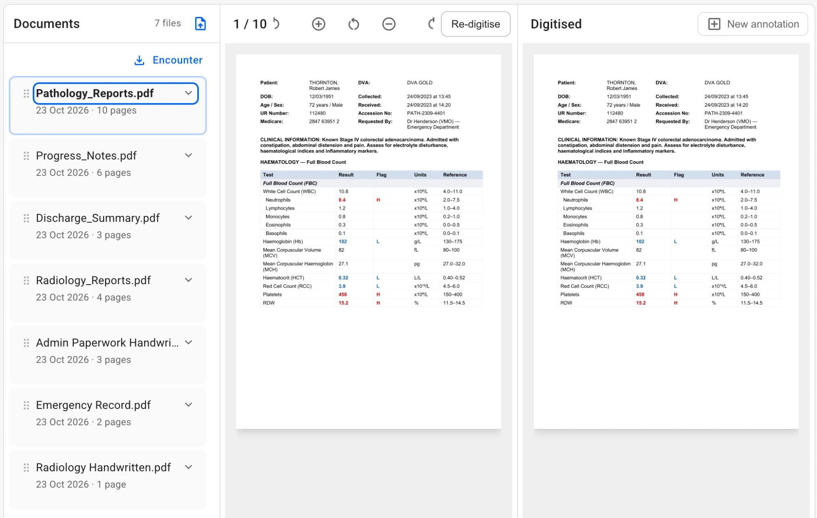
Task: Click '23 Oct 2026 · 10 pages' text
Action: click(86, 110)
